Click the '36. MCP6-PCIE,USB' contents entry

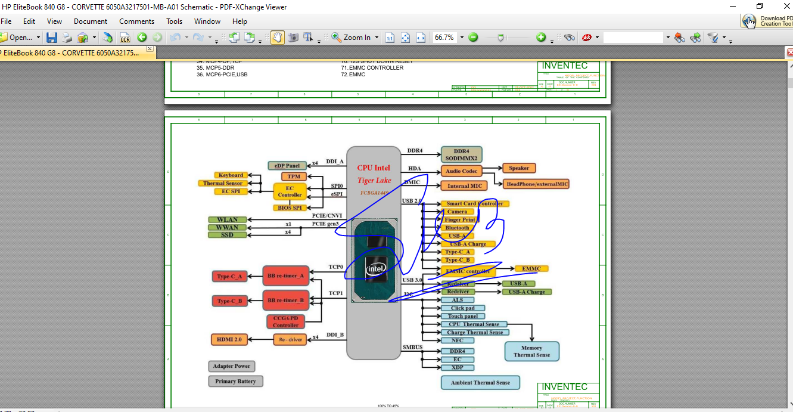pos(222,75)
